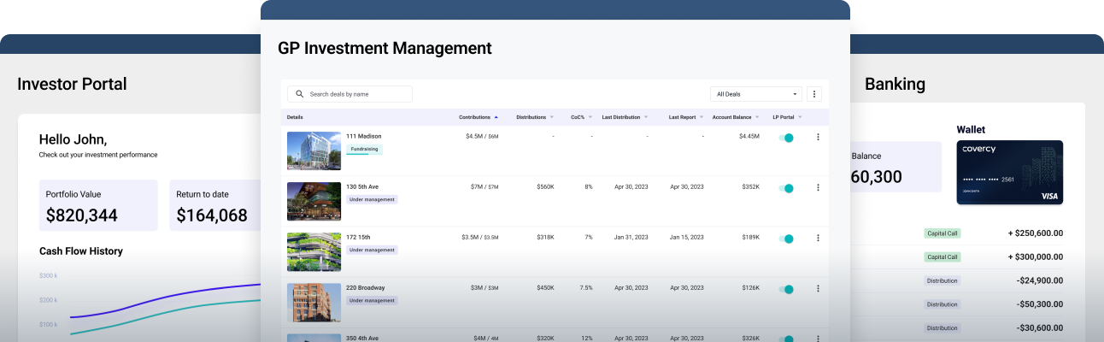This screenshot has width=1104, height=342.
Task: Open the Distributions column sort arrow
Action: pyautogui.click(x=552, y=117)
